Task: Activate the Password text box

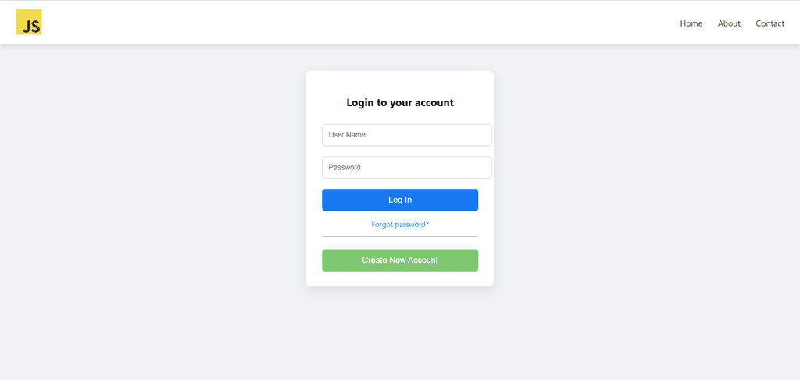Action: (406, 167)
